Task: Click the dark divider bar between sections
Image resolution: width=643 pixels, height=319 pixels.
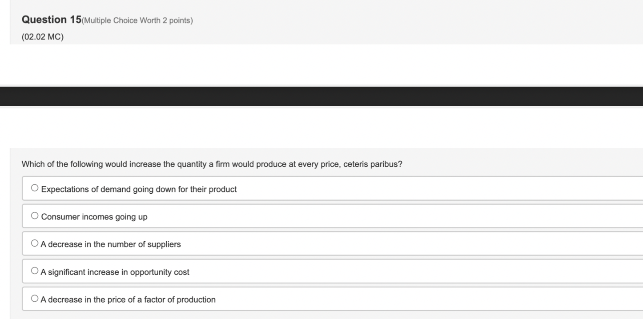Action: tap(321, 96)
